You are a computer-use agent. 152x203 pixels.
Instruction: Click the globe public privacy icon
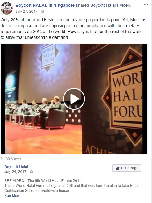pyautogui.click(x=43, y=11)
